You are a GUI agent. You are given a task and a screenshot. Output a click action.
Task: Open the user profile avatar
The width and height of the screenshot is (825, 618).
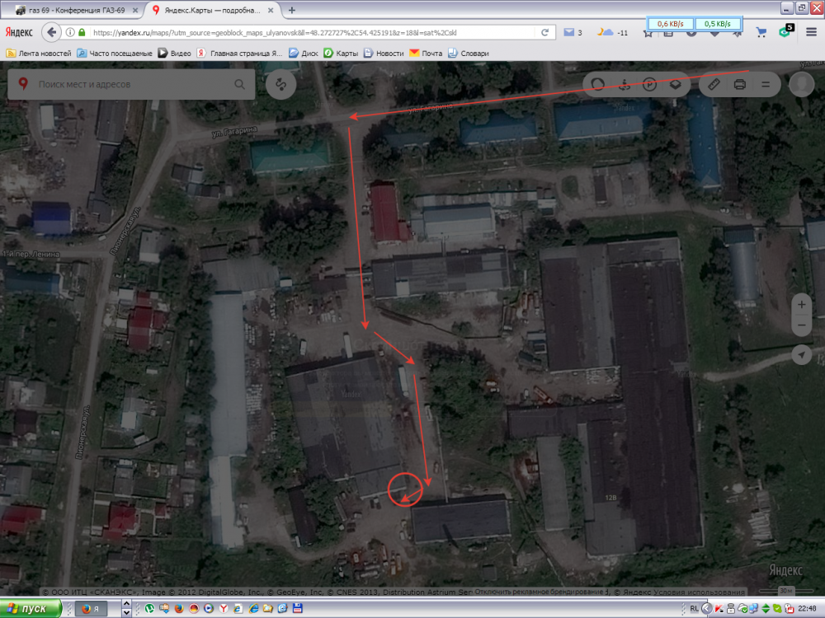coord(801,84)
